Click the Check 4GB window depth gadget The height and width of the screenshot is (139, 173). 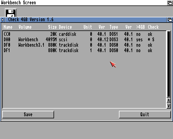[x=169, y=20]
